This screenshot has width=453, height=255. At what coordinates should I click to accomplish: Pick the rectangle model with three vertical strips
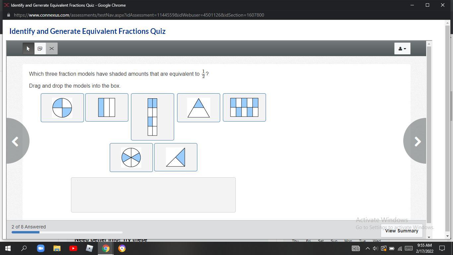[107, 108]
